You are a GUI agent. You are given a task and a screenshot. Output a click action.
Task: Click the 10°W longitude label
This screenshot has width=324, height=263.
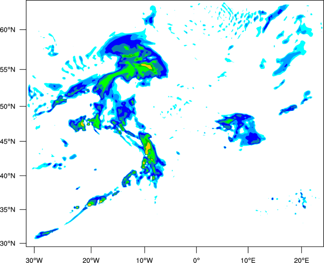145,260
